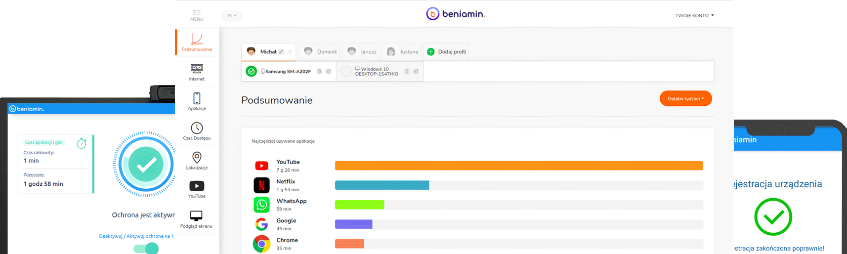
Task: Click the Netflix app icon in usage list
Action: pos(261,185)
